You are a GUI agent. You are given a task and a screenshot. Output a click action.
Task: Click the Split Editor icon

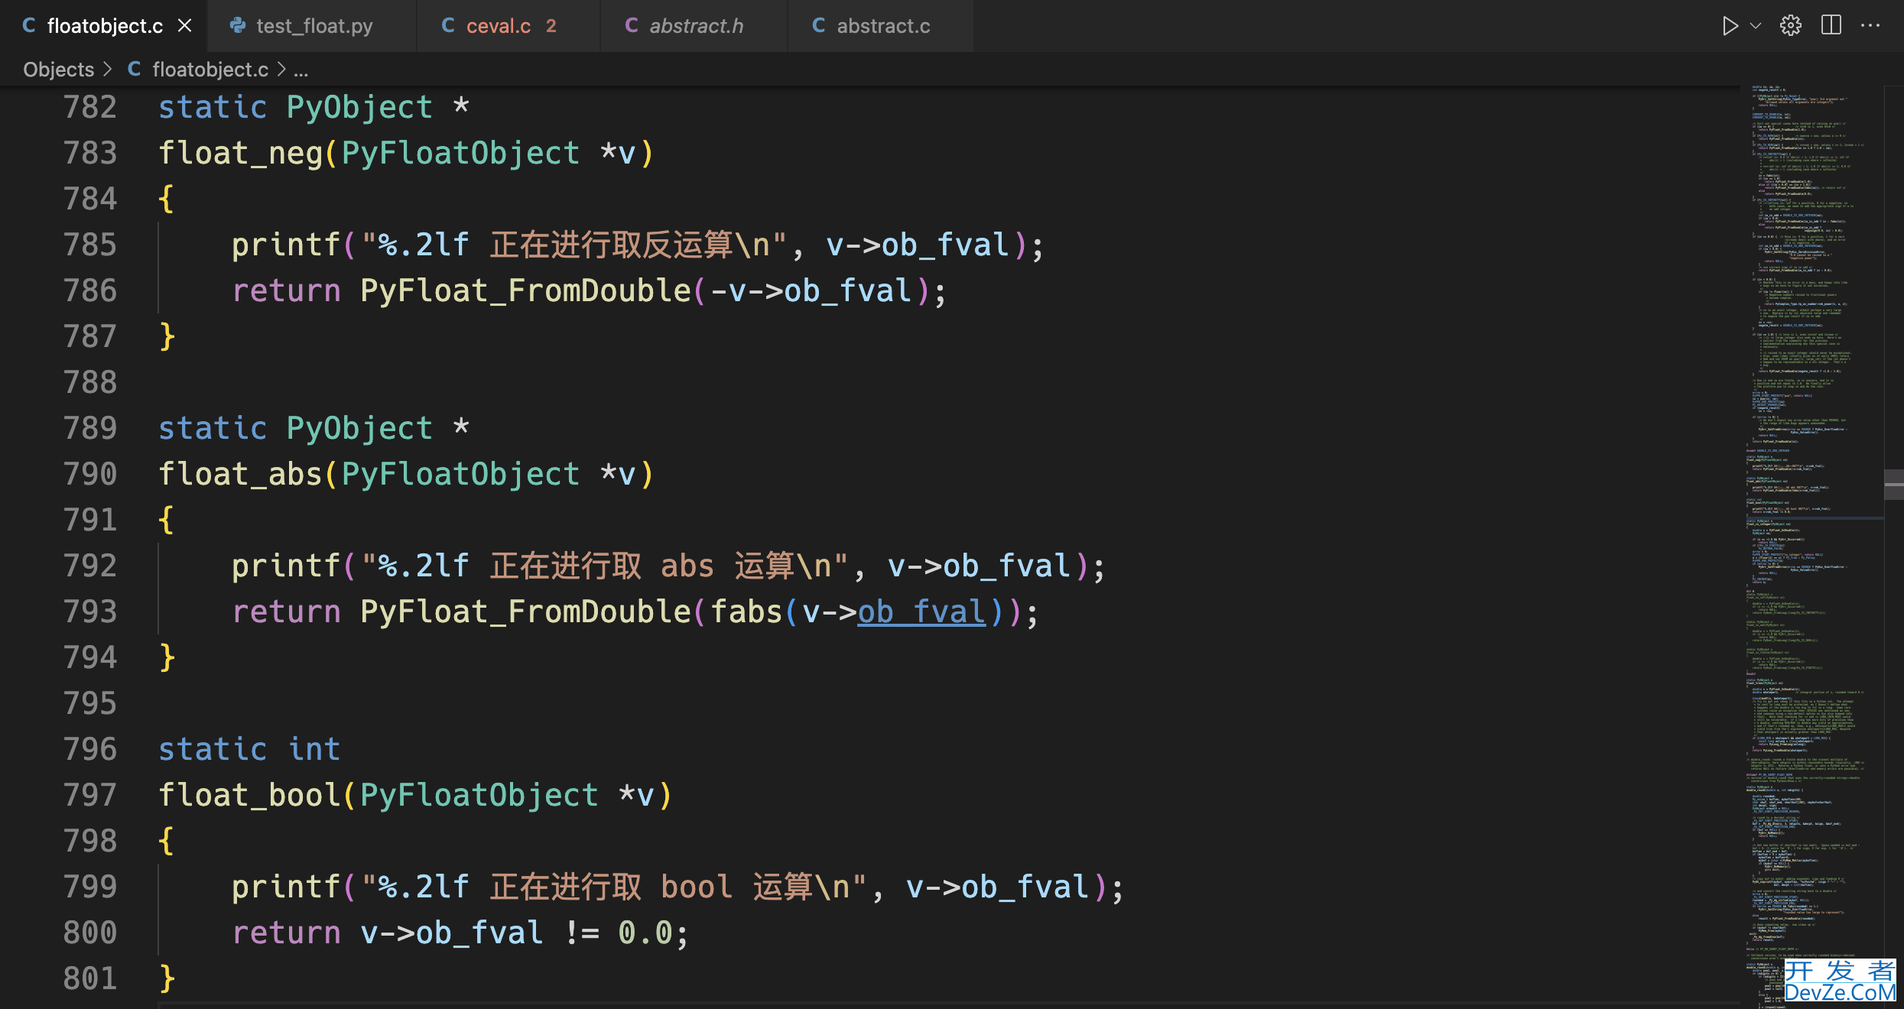(1831, 26)
